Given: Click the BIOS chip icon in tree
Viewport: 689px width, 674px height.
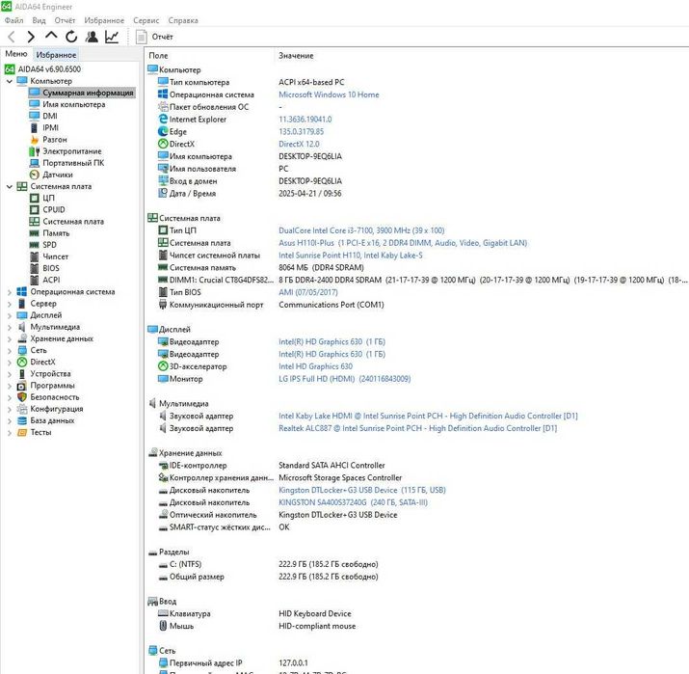Looking at the screenshot, I should point(35,269).
